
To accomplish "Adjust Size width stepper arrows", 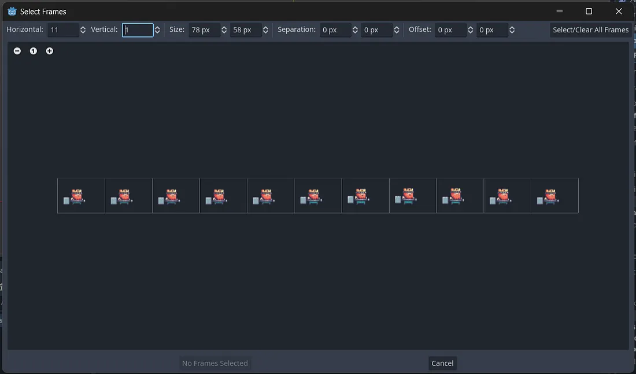I will (224, 30).
